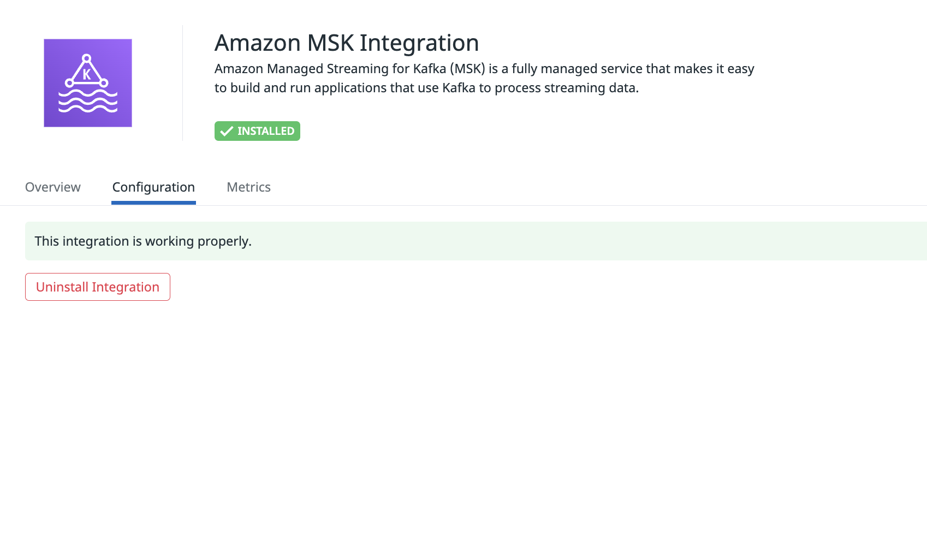Screen dimensions: 927x535
Task: Select the Configuration tab
Action: (x=153, y=187)
